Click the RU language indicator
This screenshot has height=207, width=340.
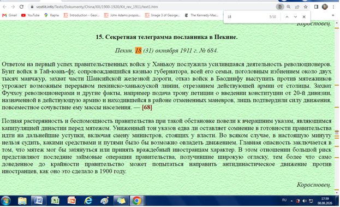(284, 200)
